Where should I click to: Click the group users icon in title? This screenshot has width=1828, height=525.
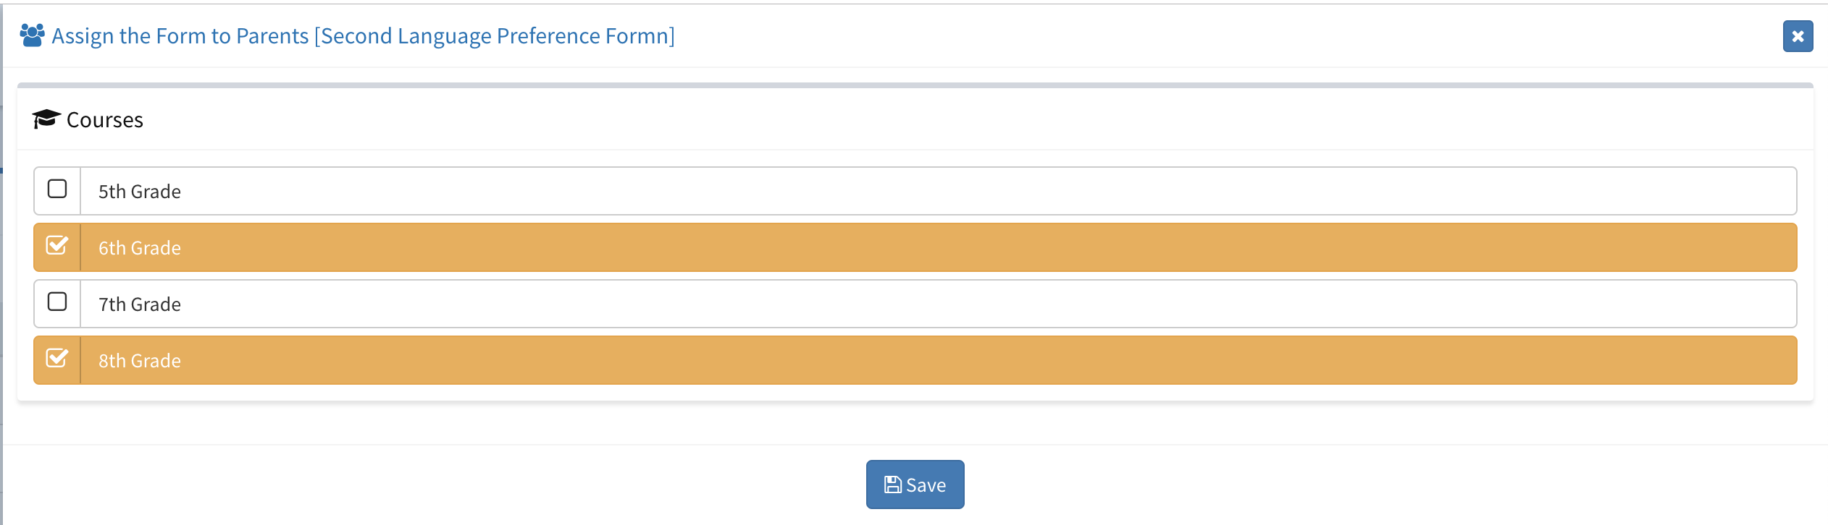32,35
